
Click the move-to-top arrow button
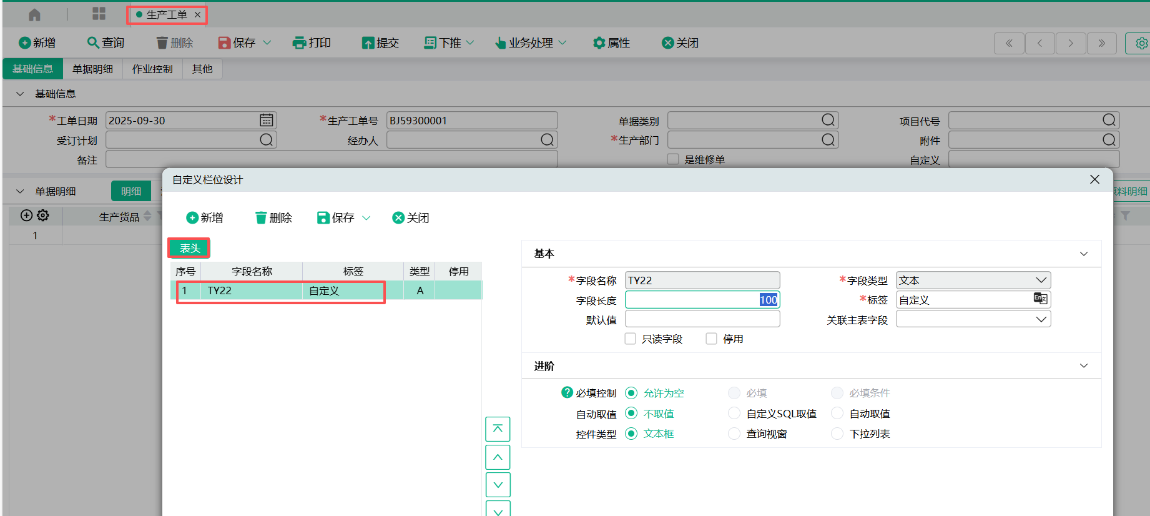(x=498, y=429)
